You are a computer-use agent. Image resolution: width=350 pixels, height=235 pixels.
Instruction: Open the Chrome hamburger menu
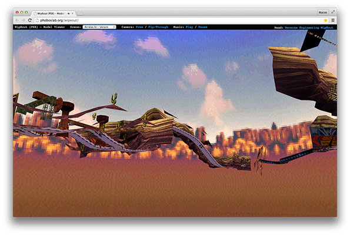333,21
